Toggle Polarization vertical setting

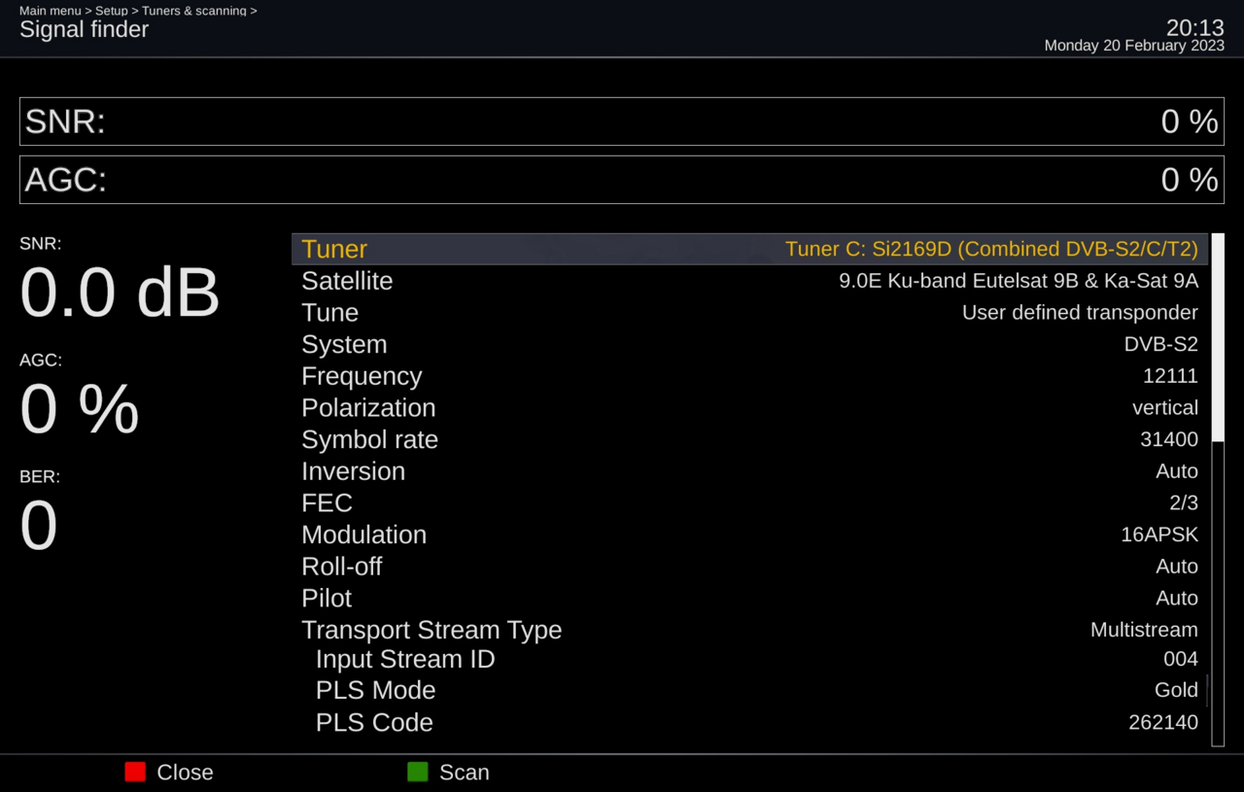click(x=748, y=408)
